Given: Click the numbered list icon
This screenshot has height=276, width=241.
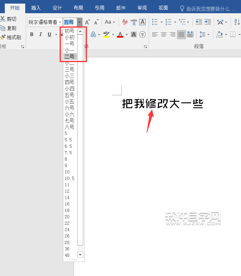Looking at the screenshot, I should tap(169, 22).
